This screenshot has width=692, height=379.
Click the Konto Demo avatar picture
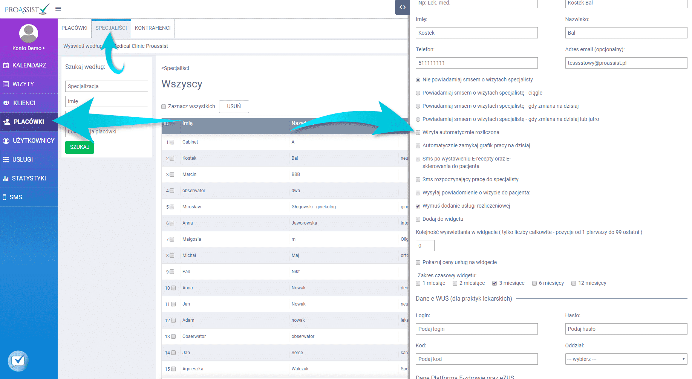click(x=29, y=34)
